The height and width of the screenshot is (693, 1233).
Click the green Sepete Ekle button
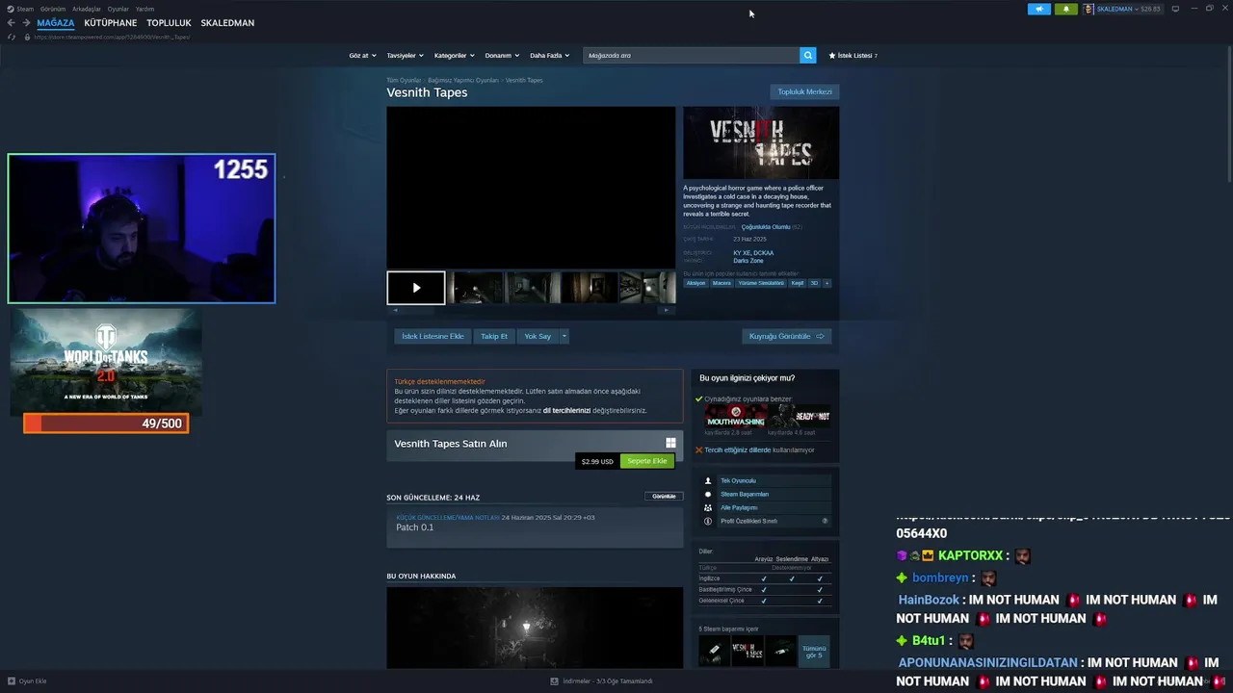pos(647,461)
